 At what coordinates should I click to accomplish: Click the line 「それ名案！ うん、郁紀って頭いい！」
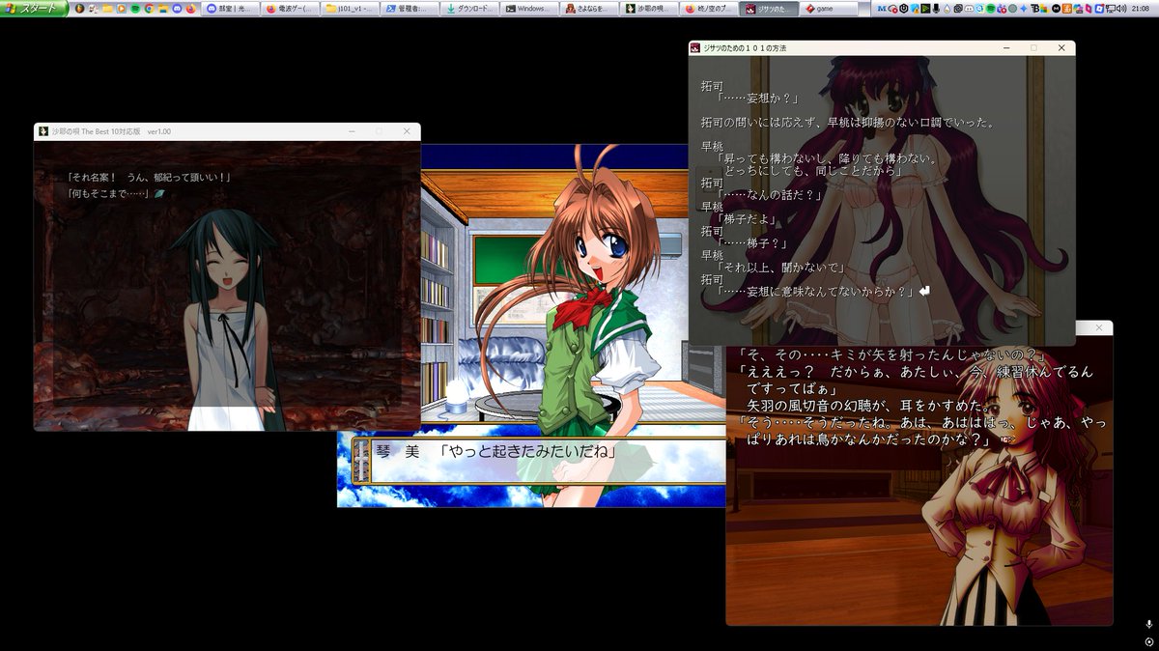(x=149, y=177)
